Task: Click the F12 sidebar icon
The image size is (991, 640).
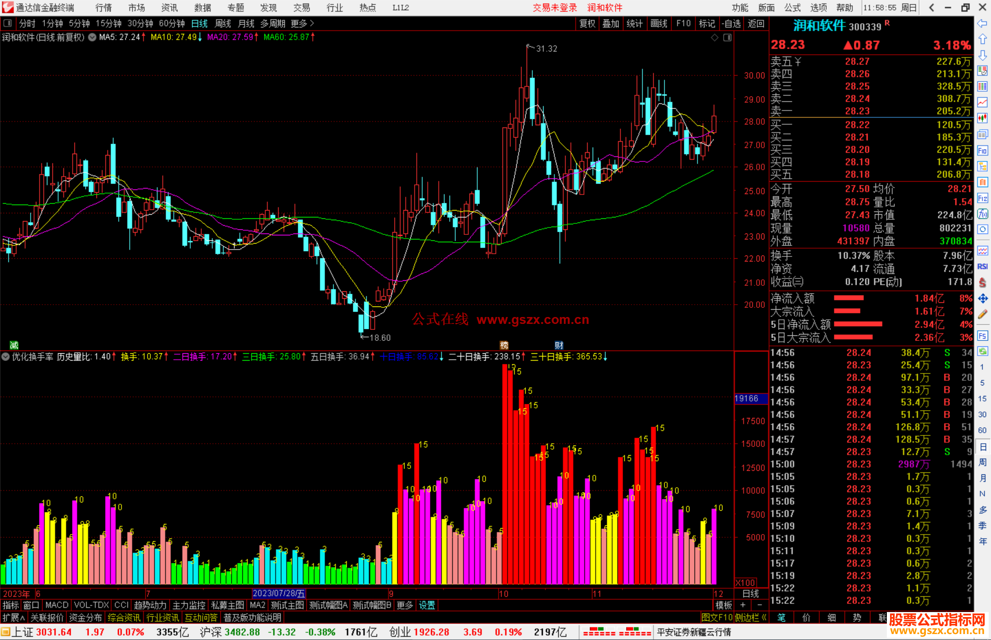Action: [x=982, y=198]
